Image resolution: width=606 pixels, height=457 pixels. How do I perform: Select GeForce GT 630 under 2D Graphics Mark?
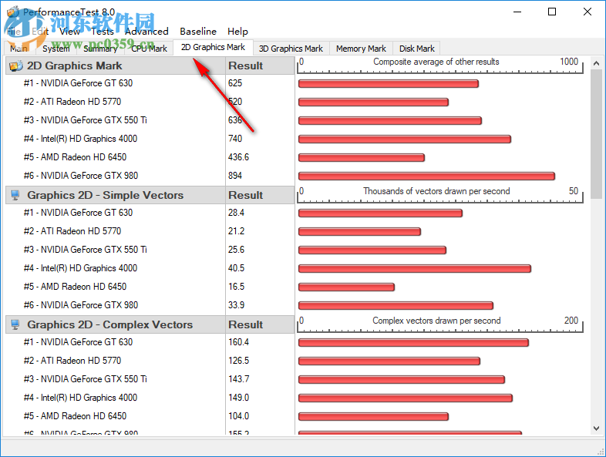(78, 83)
